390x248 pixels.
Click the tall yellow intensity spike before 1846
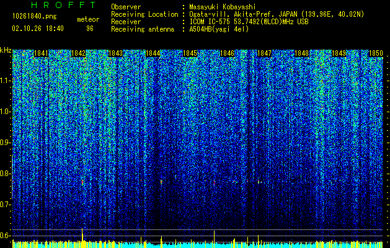[214, 236]
